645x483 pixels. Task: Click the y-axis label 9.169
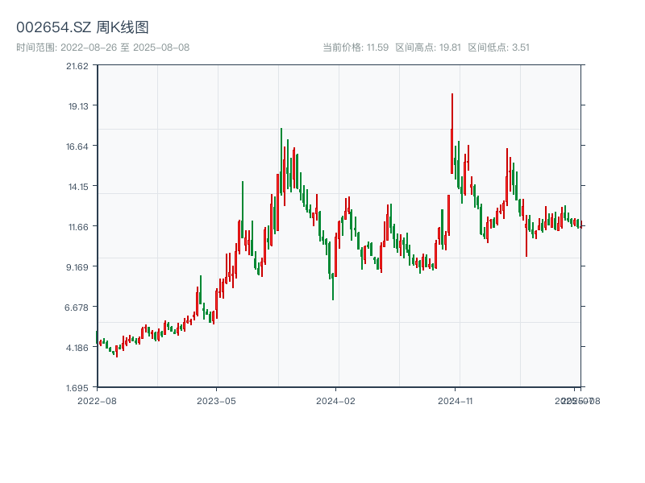point(77,267)
